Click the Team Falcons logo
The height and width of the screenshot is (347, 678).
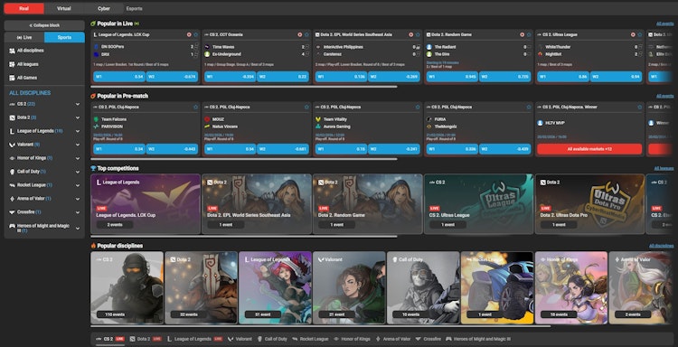tap(96, 119)
